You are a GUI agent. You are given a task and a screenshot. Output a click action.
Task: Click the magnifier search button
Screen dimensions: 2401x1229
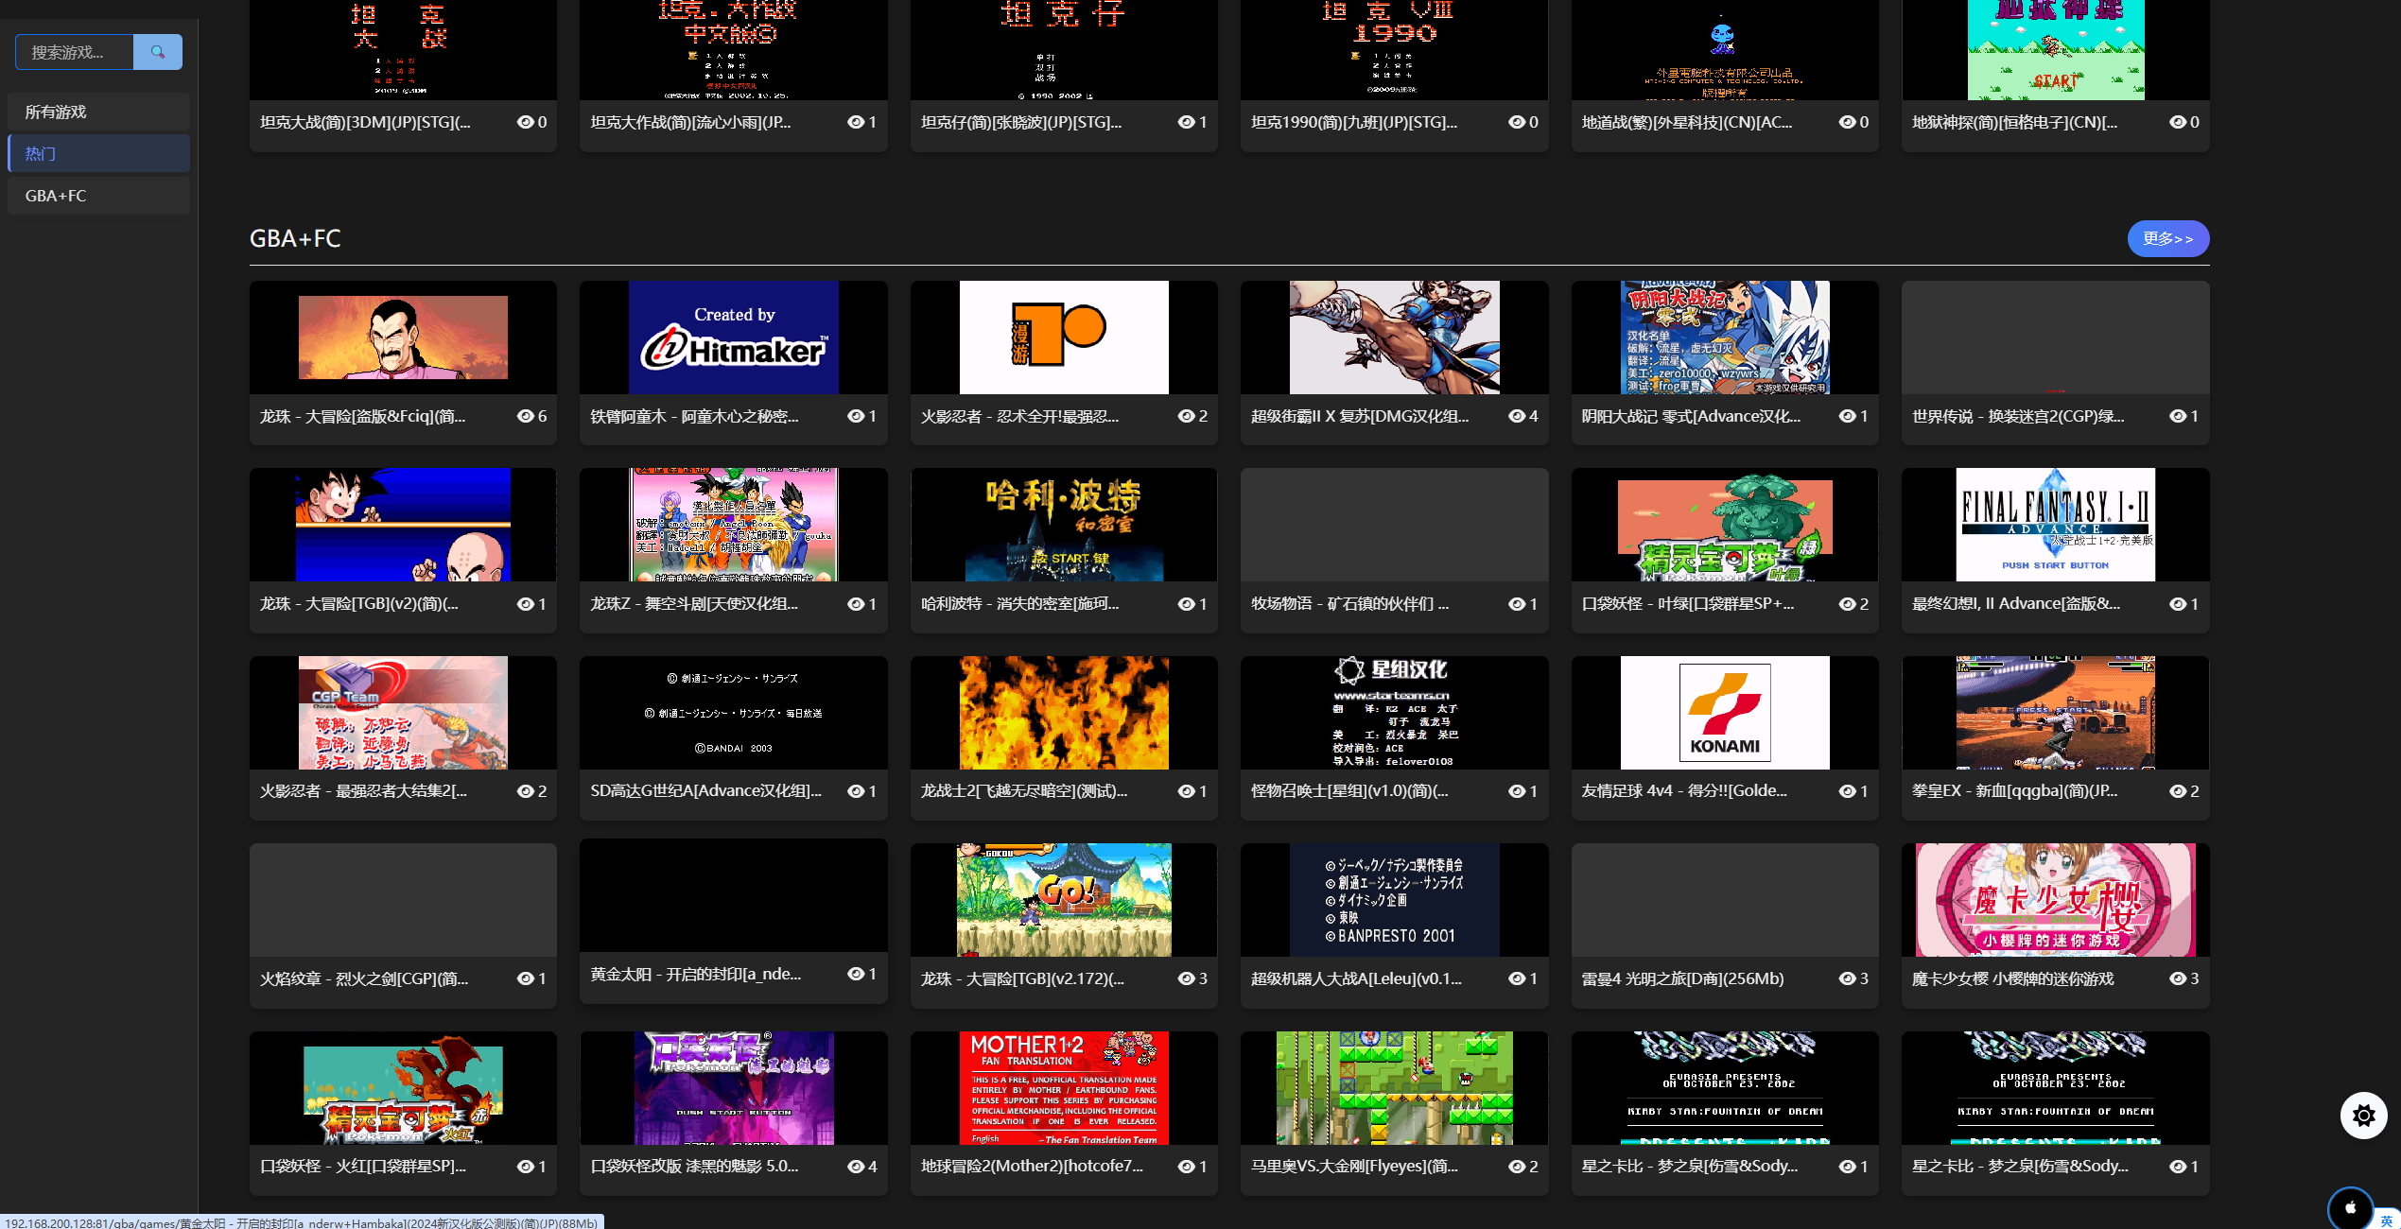pyautogui.click(x=157, y=52)
